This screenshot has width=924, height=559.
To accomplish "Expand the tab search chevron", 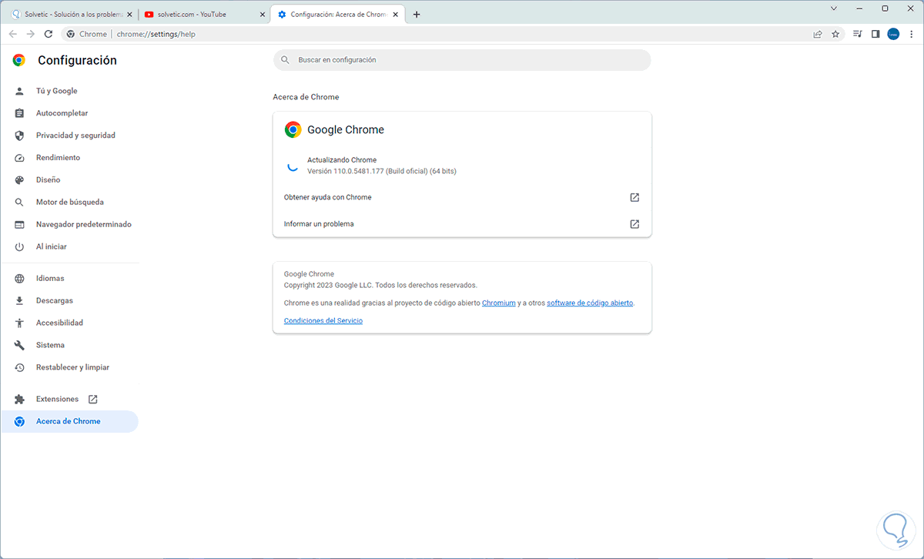I will click(x=834, y=8).
